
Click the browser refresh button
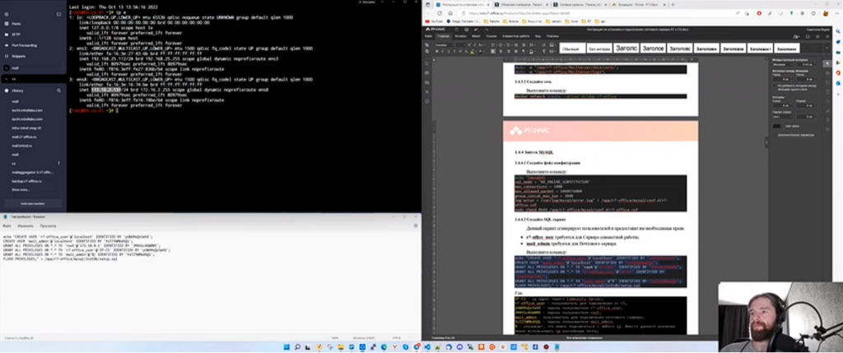[440, 13]
